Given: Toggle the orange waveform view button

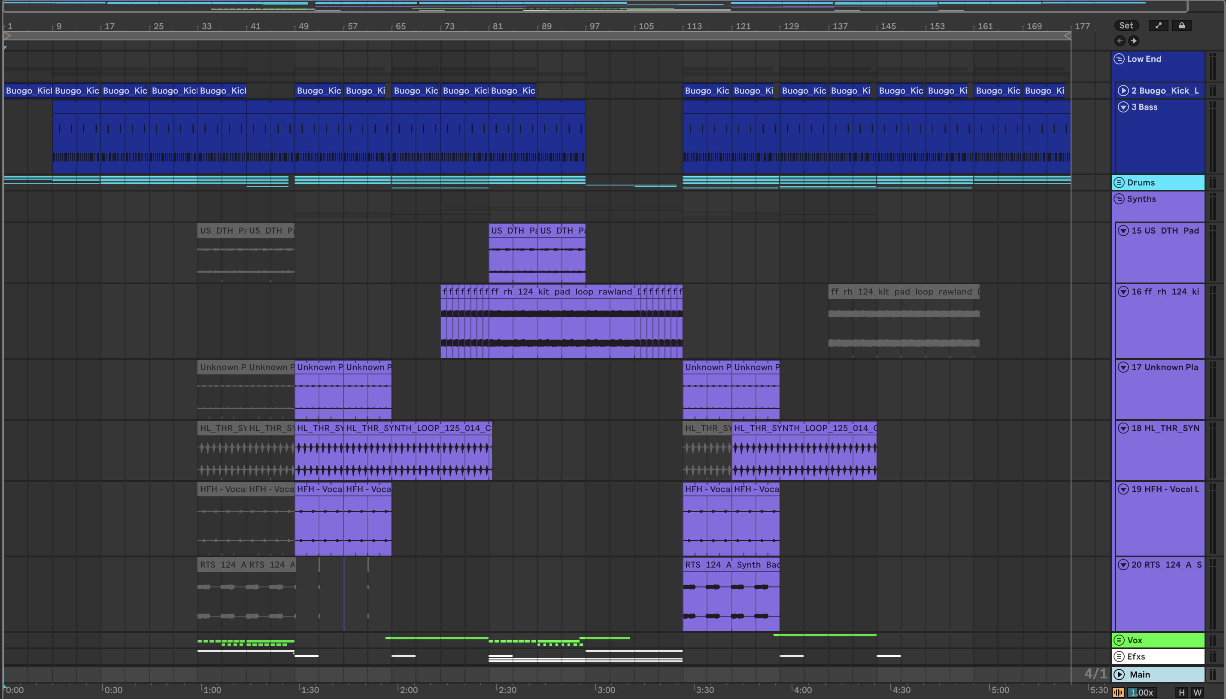Looking at the screenshot, I should 1118,692.
